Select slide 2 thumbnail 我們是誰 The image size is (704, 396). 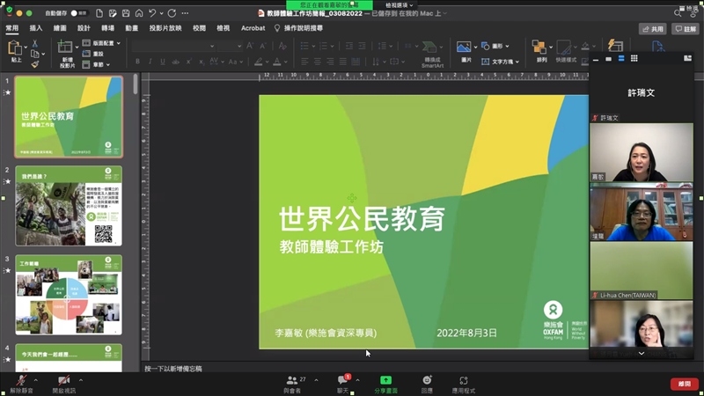[x=69, y=206]
